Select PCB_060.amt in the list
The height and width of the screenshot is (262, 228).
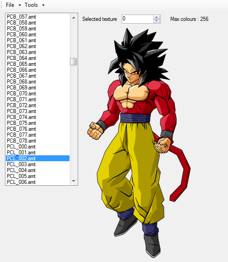[38, 35]
